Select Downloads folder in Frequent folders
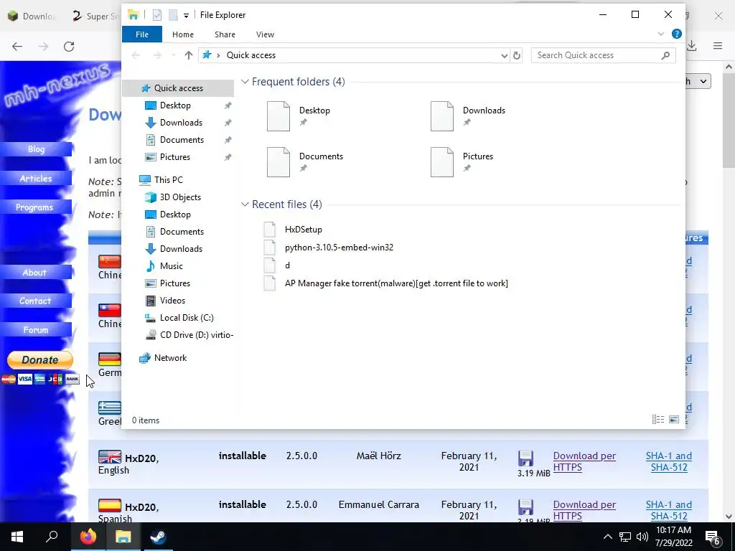This screenshot has height=551, width=735. [x=468, y=116]
